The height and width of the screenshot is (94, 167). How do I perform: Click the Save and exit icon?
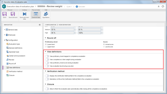[13, 14]
